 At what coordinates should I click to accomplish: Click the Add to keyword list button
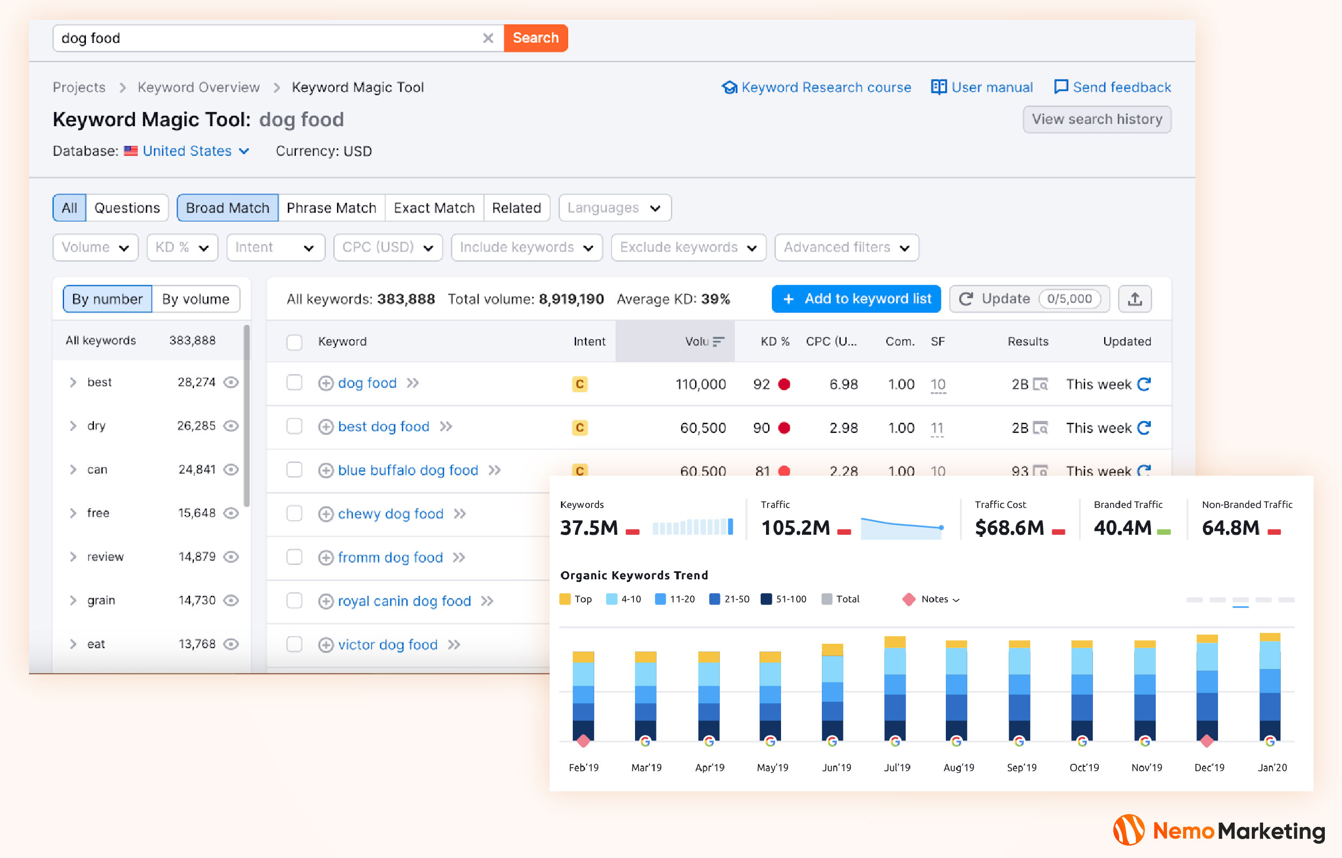coord(856,299)
